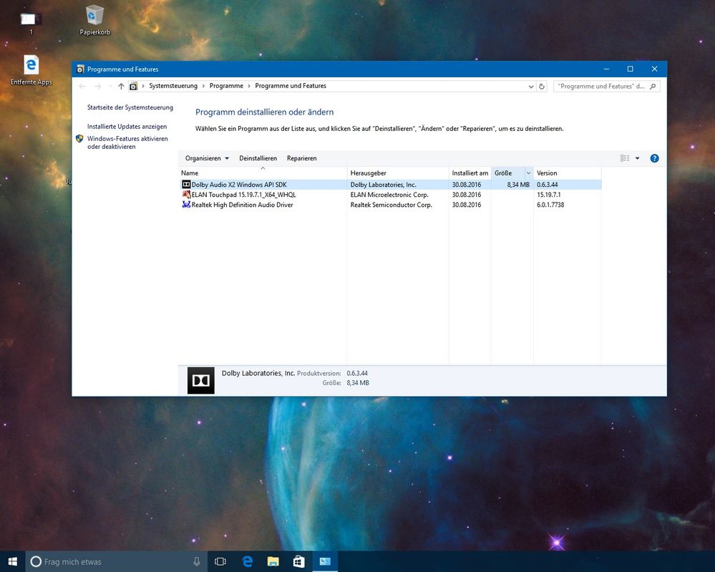Screen dimensions: 715x572
Task: Select Realtek High Definition Audio Driver row
Action: 242,205
